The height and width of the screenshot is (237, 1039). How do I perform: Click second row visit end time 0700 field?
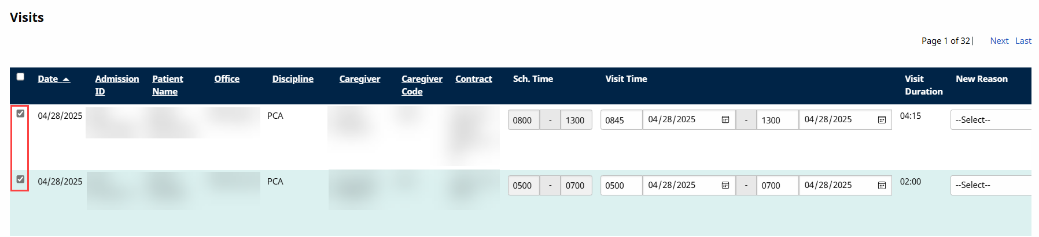777,185
